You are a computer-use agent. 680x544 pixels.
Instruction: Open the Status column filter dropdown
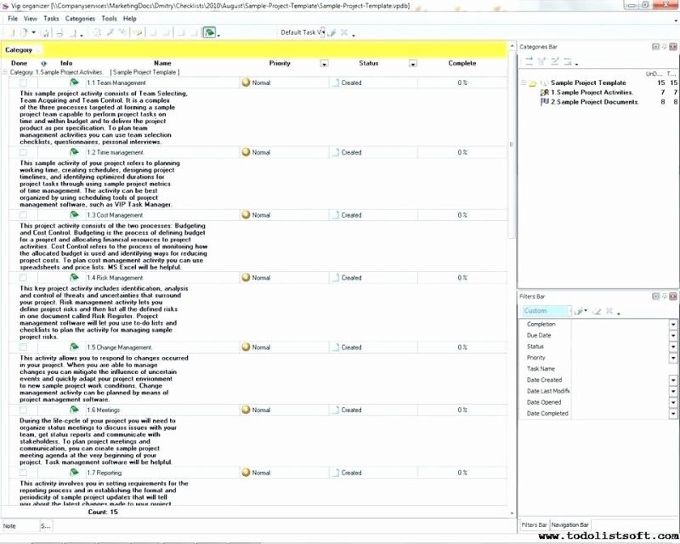(x=414, y=64)
